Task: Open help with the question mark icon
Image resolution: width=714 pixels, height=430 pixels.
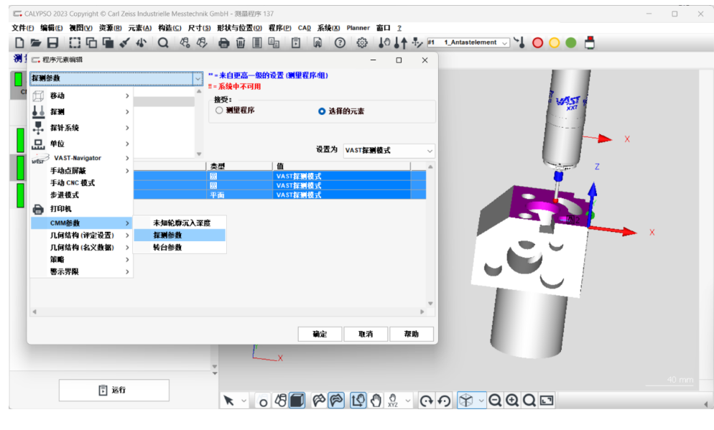Action: (340, 43)
